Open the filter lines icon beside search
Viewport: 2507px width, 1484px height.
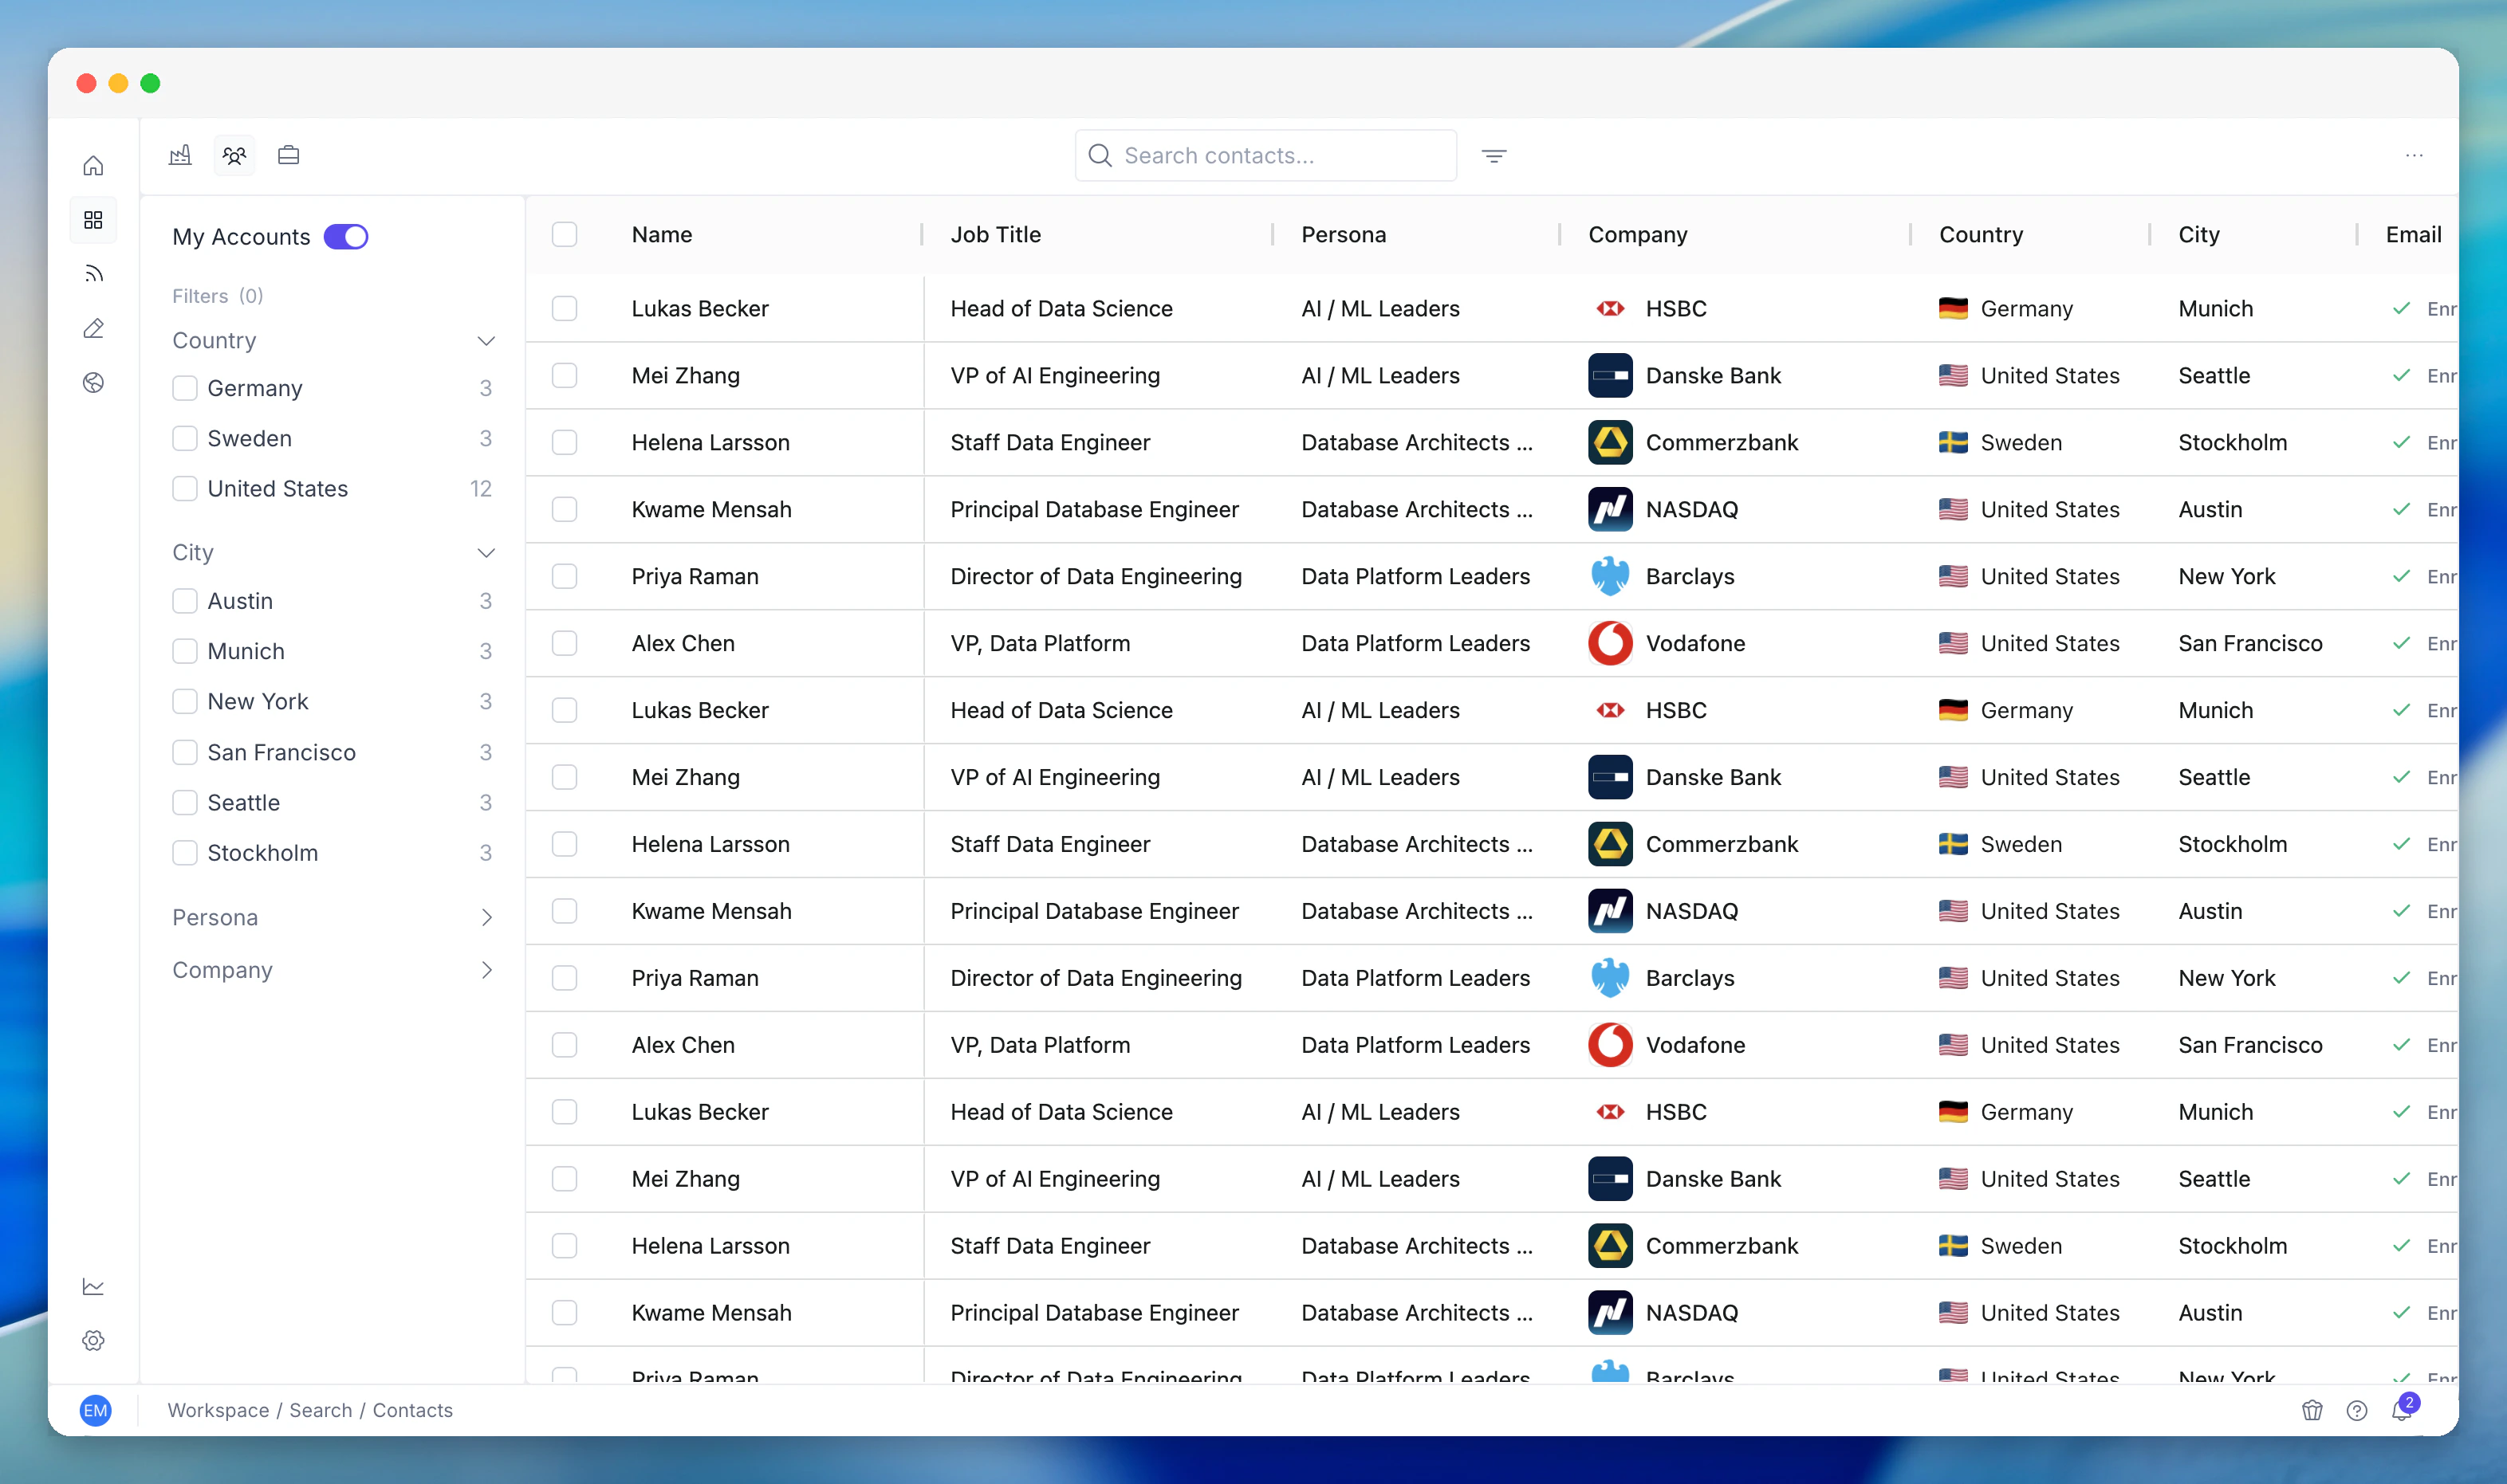1494,156
